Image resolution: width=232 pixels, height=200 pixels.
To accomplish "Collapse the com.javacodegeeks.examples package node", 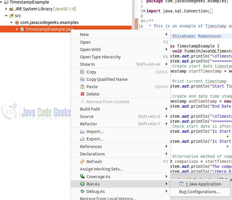I will [x=11, y=22].
